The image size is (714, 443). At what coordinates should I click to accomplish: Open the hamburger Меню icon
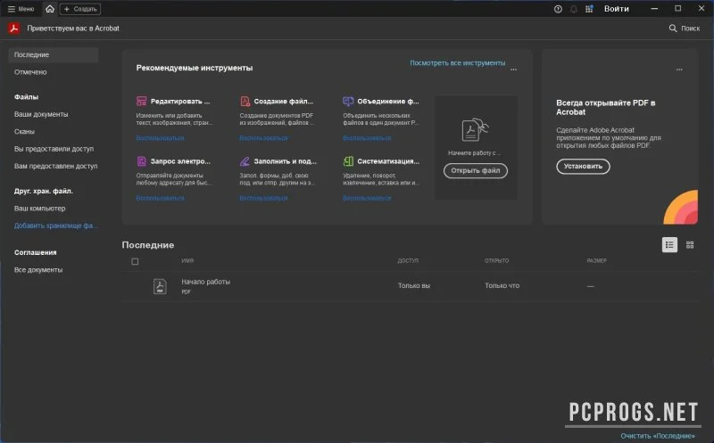[12, 9]
